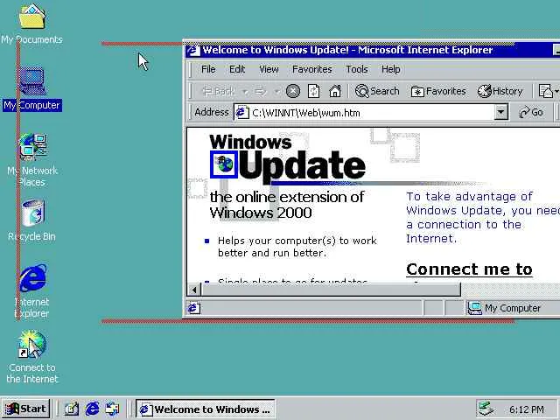Open the Tools menu
The image size is (560, 420).
click(x=356, y=69)
